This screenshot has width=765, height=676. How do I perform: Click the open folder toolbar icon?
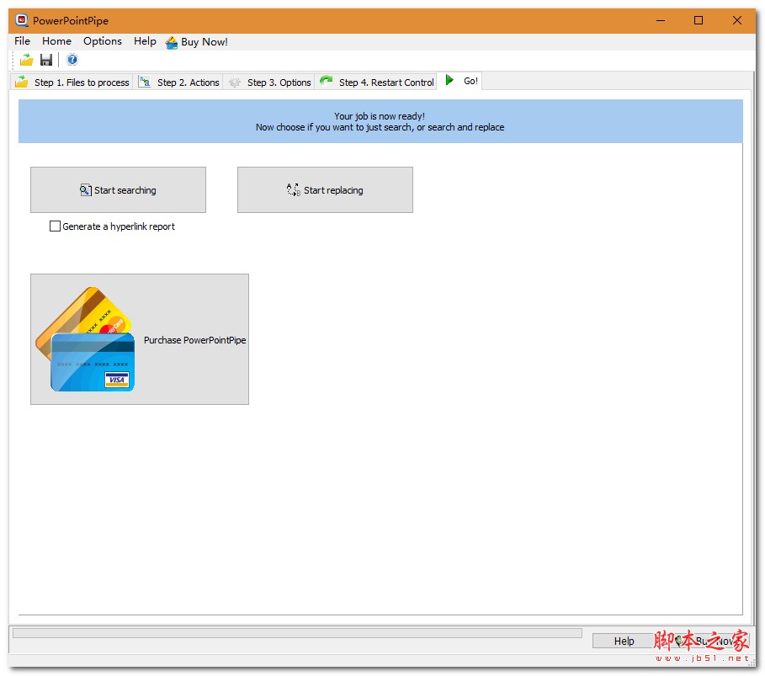26,60
